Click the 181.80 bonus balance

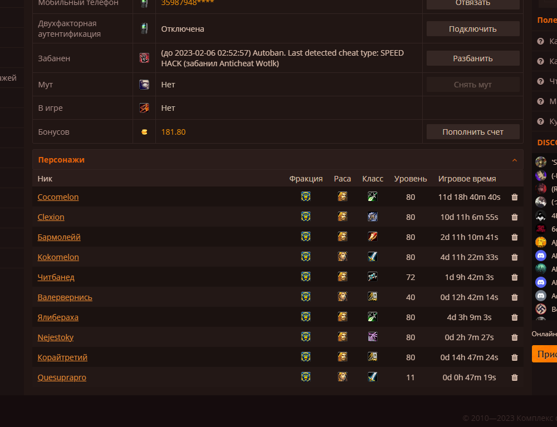(x=173, y=132)
